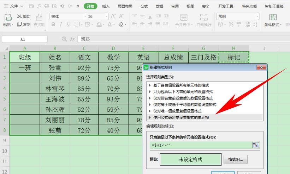Screen dimensions: 290x174
Task: Click the formula input field =$H1<>""
Action: pos(201,145)
